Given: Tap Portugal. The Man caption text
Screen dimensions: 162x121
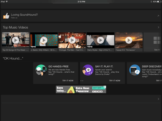Looking at the screenshot, I should point(72,50).
